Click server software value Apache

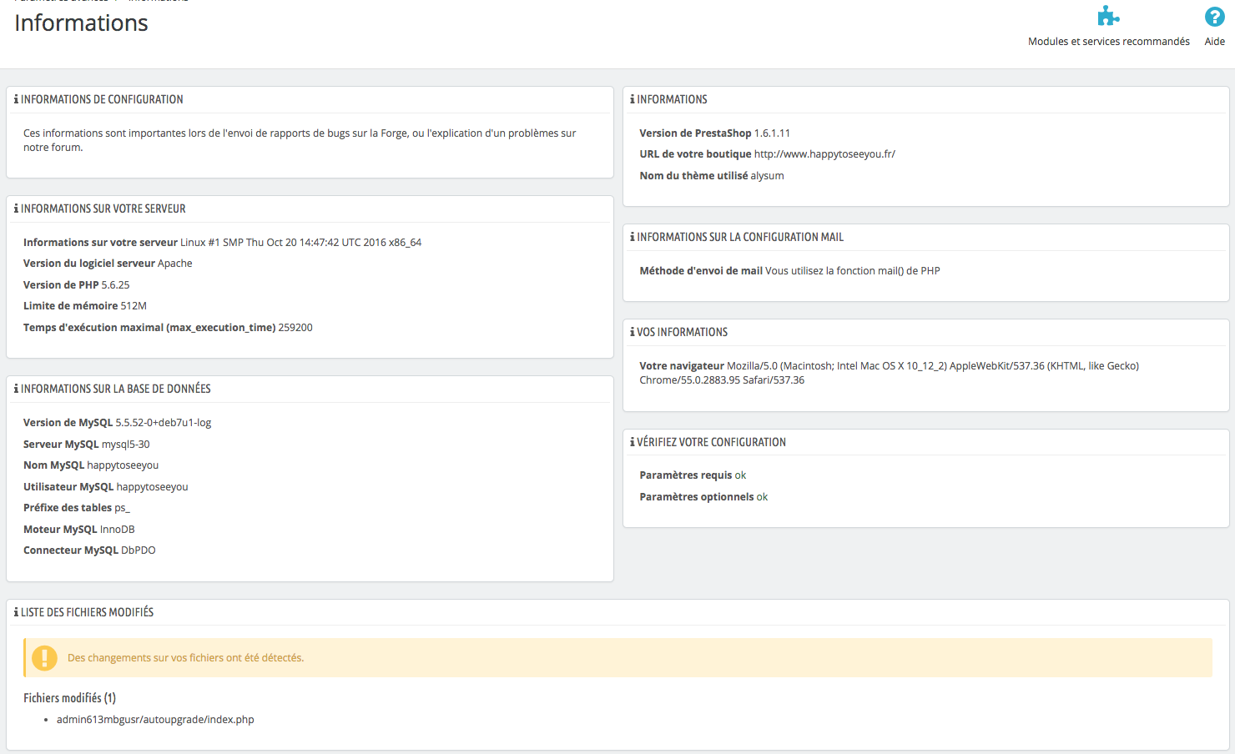pyautogui.click(x=175, y=263)
